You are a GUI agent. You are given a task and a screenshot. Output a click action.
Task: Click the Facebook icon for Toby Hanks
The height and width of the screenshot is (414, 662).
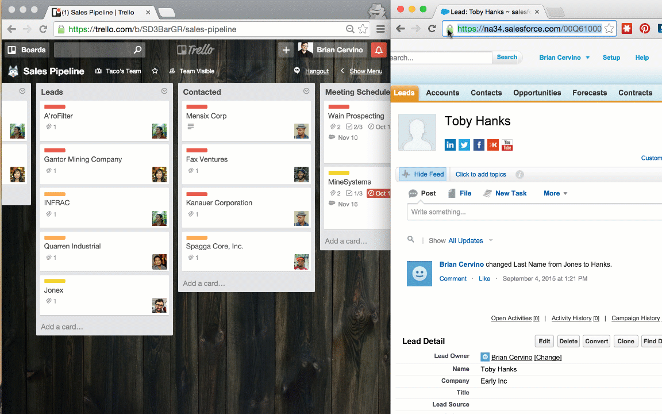click(x=479, y=145)
